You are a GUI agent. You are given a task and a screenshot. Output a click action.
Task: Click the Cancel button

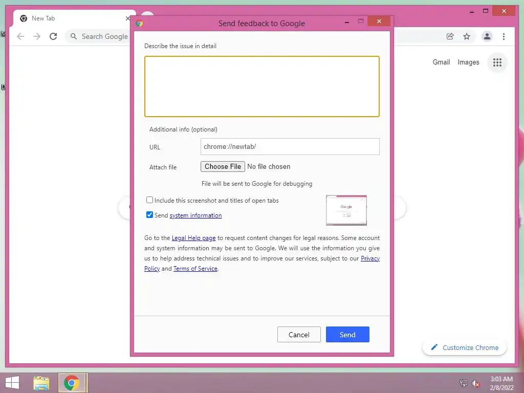[299, 335]
